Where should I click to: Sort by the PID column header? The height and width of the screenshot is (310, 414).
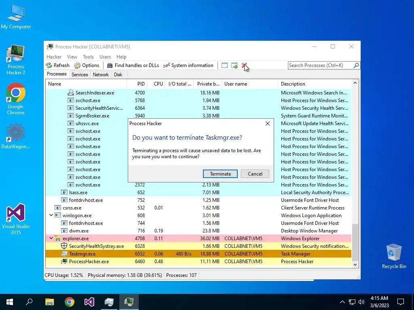137,84
